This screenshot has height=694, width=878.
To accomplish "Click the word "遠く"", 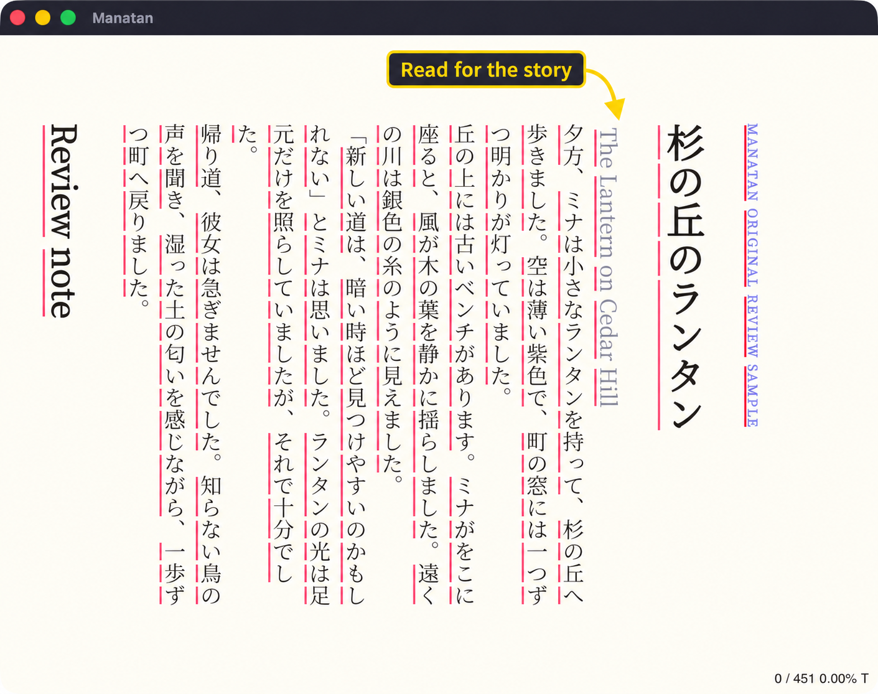I will click(428, 584).
